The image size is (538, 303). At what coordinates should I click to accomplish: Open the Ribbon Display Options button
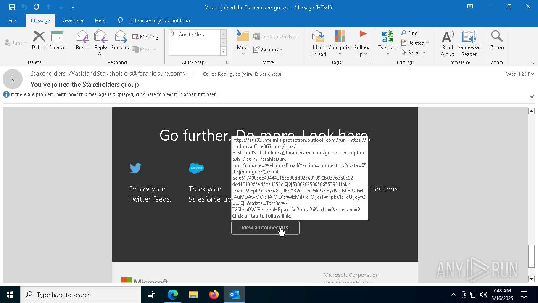tap(470, 7)
